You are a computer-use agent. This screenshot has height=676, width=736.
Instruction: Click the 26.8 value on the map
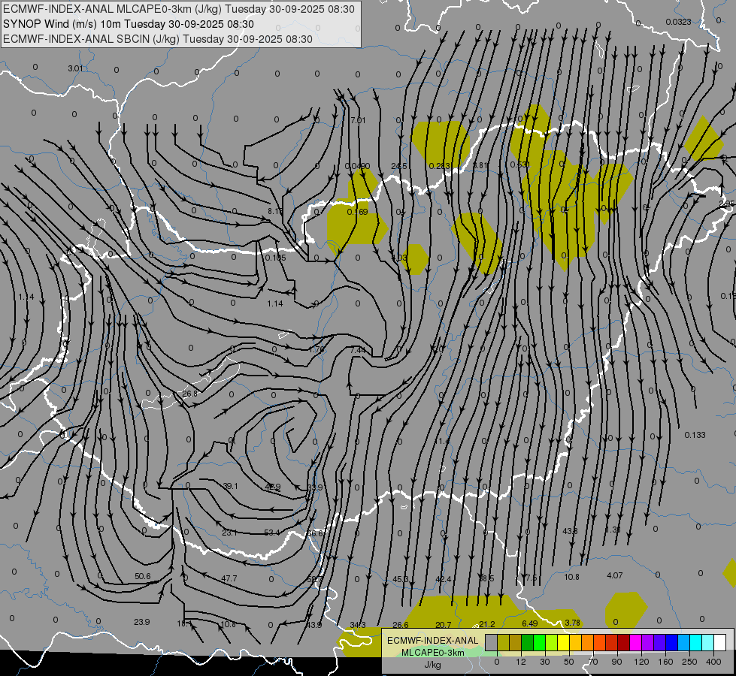189,394
